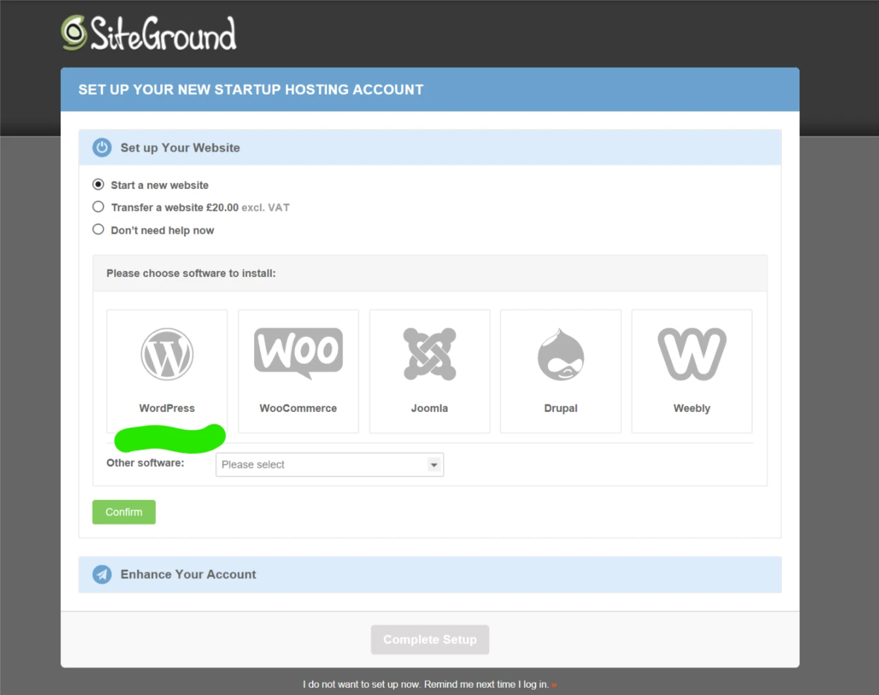Select the WordPress logo icon
Screen dimensions: 879x695
167,354
